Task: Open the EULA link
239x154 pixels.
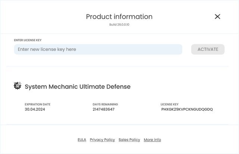Action: pyautogui.click(x=82, y=140)
